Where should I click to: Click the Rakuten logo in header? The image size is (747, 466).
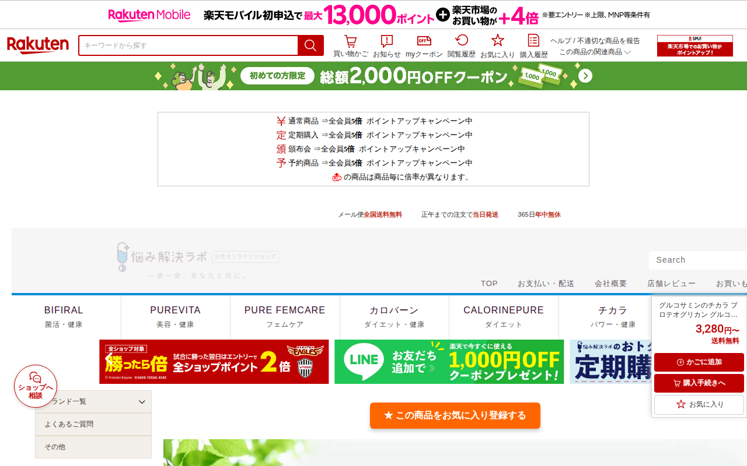(x=38, y=45)
